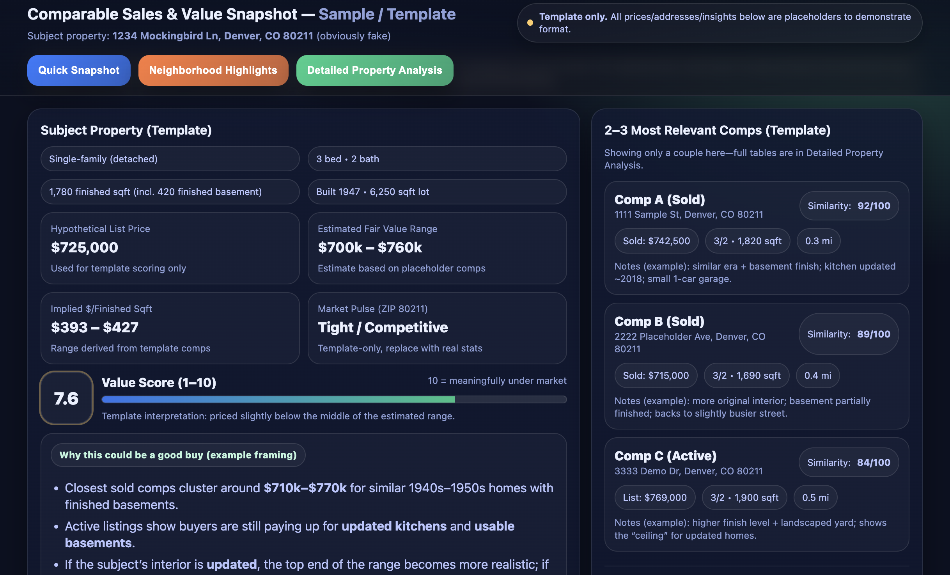The image size is (950, 575).
Task: Select the Implied $/Finished Sqft card
Action: coord(170,328)
